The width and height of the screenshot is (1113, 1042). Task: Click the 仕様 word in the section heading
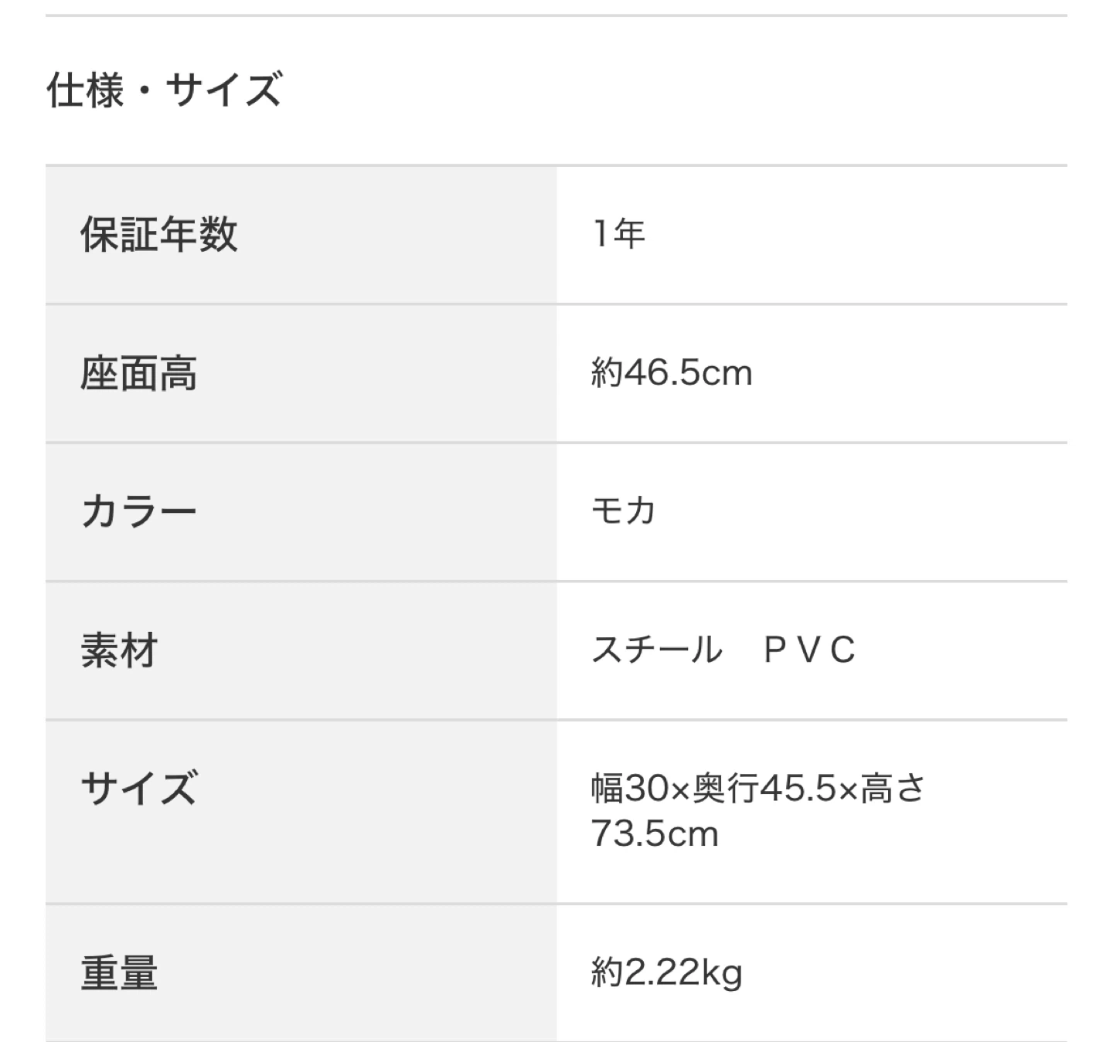[x=85, y=90]
